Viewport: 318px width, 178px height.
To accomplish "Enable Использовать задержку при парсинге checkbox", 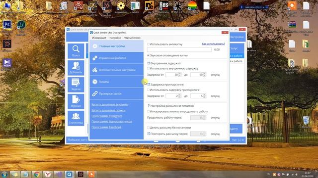I will click(148, 90).
